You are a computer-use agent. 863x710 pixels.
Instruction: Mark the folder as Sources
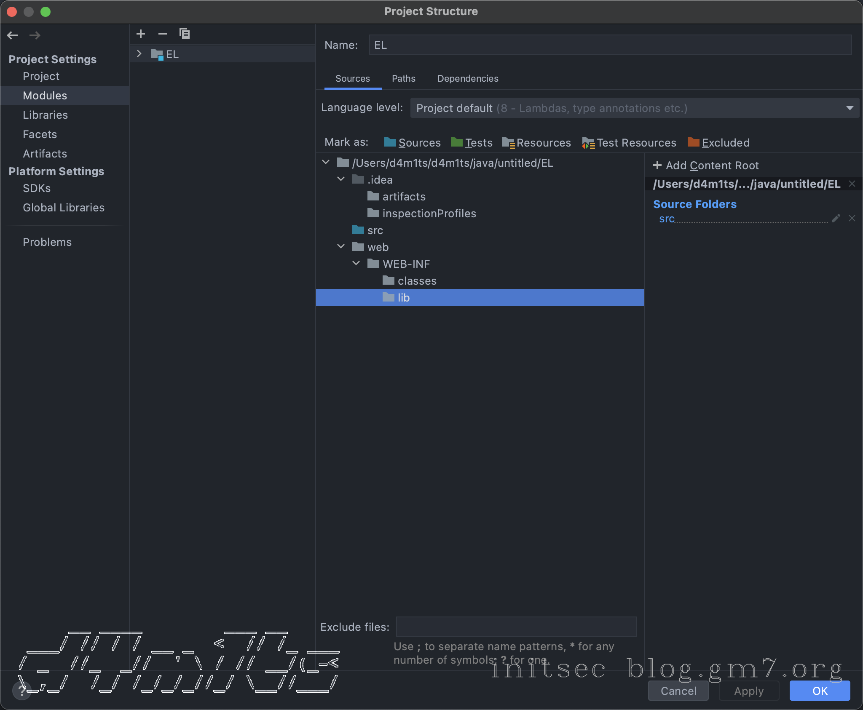point(413,143)
